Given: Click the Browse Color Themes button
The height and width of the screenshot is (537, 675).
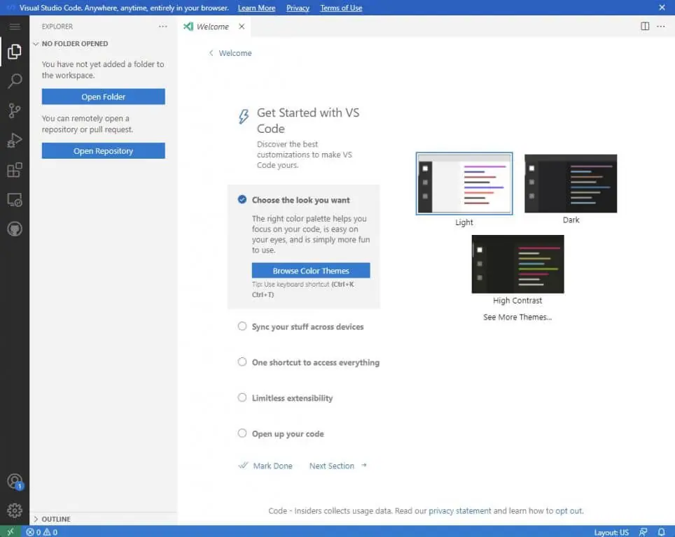Looking at the screenshot, I should pyautogui.click(x=311, y=271).
